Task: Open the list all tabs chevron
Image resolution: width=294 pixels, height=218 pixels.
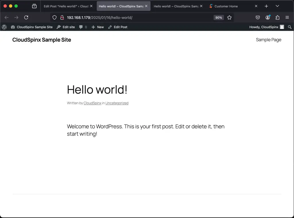Action: (277, 6)
